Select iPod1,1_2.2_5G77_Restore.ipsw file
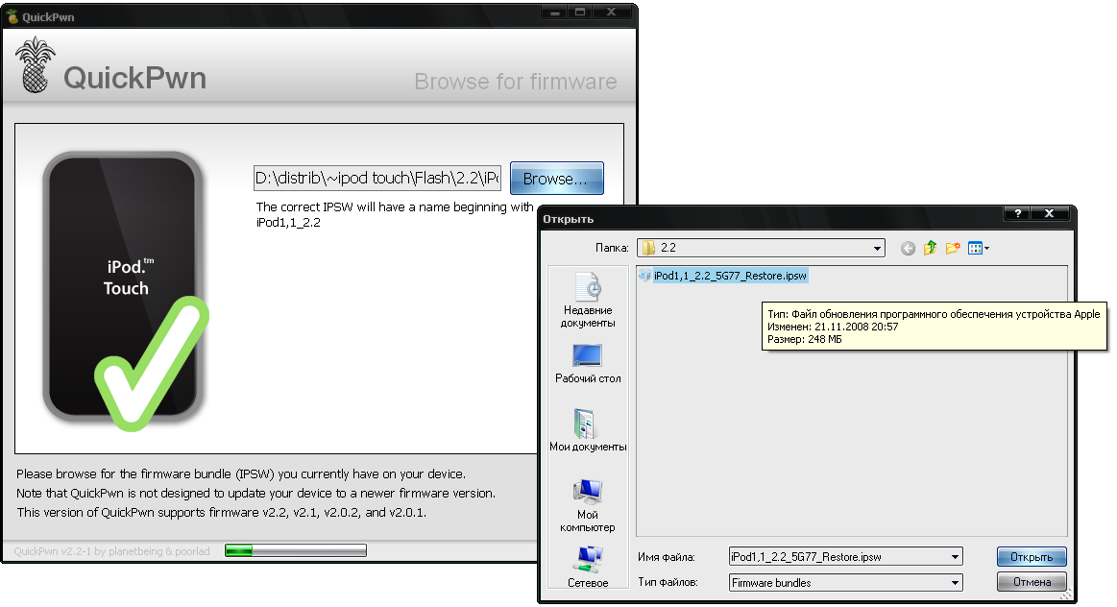Screen dimensions: 1117x607 click(729, 276)
